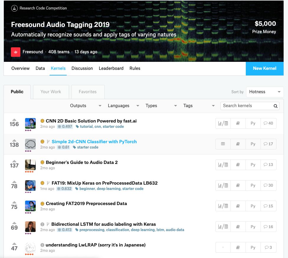Screen dimensions: 288x258
Task: Select the Public kernels tab
Action: [x=17, y=92]
